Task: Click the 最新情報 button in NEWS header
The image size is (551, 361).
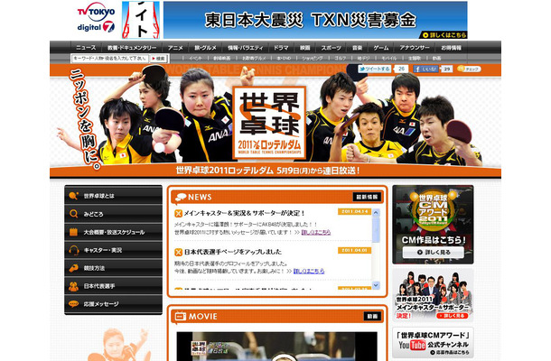Action: click(367, 197)
